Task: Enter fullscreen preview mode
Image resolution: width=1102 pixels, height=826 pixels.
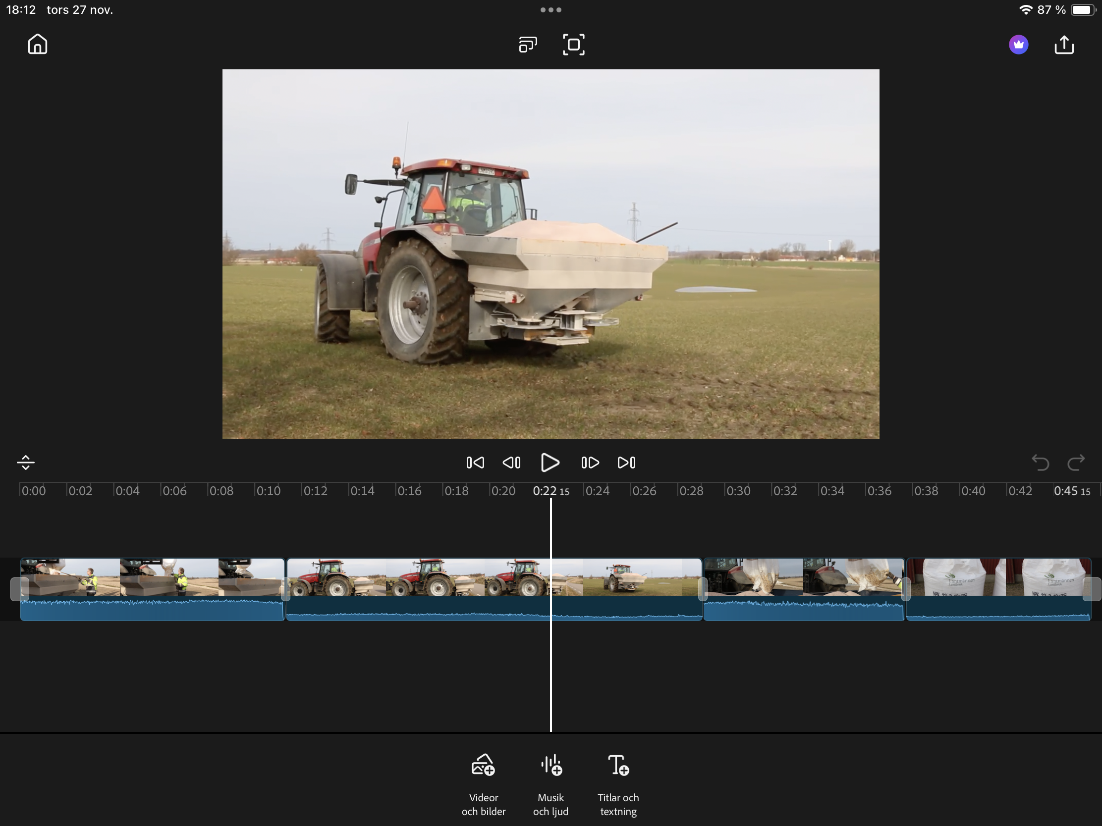Action: (x=573, y=44)
